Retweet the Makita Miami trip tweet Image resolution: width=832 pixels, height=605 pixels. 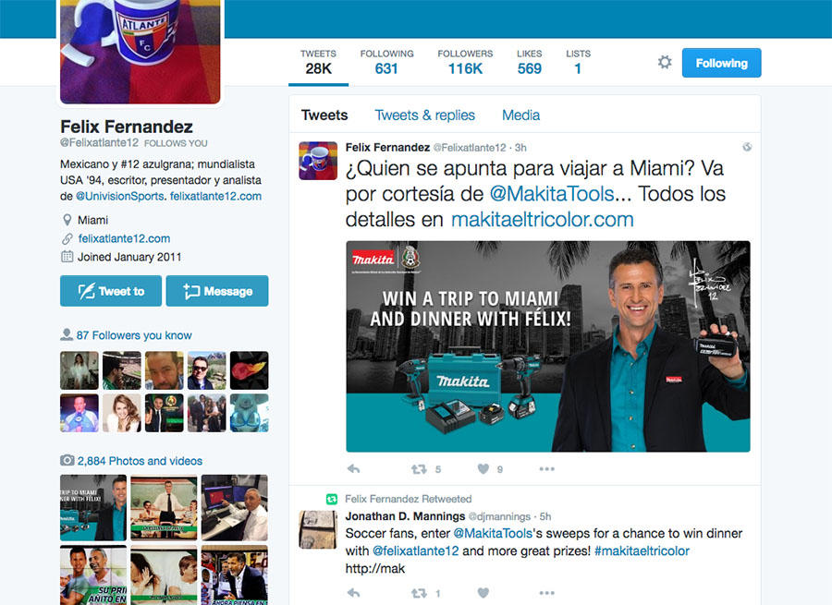(419, 468)
